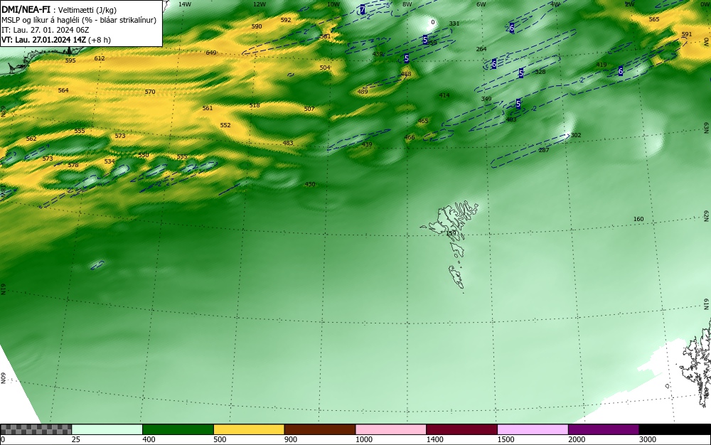Click the map value 160
The height and width of the screenshot is (445, 711).
click(x=638, y=219)
